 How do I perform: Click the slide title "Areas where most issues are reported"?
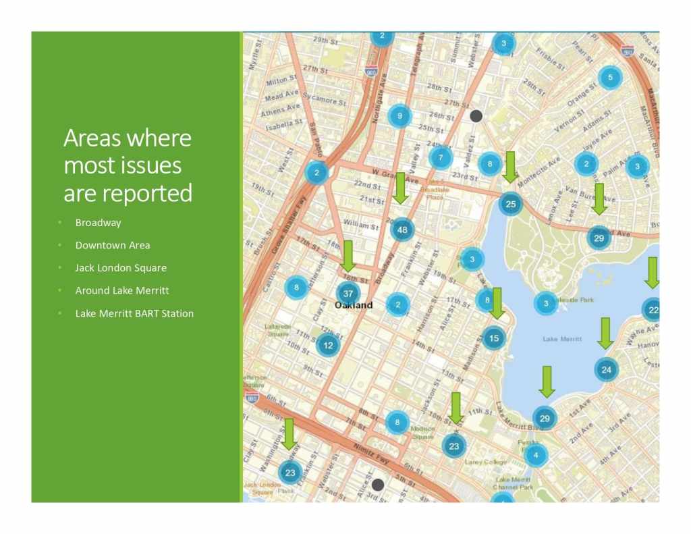(128, 165)
